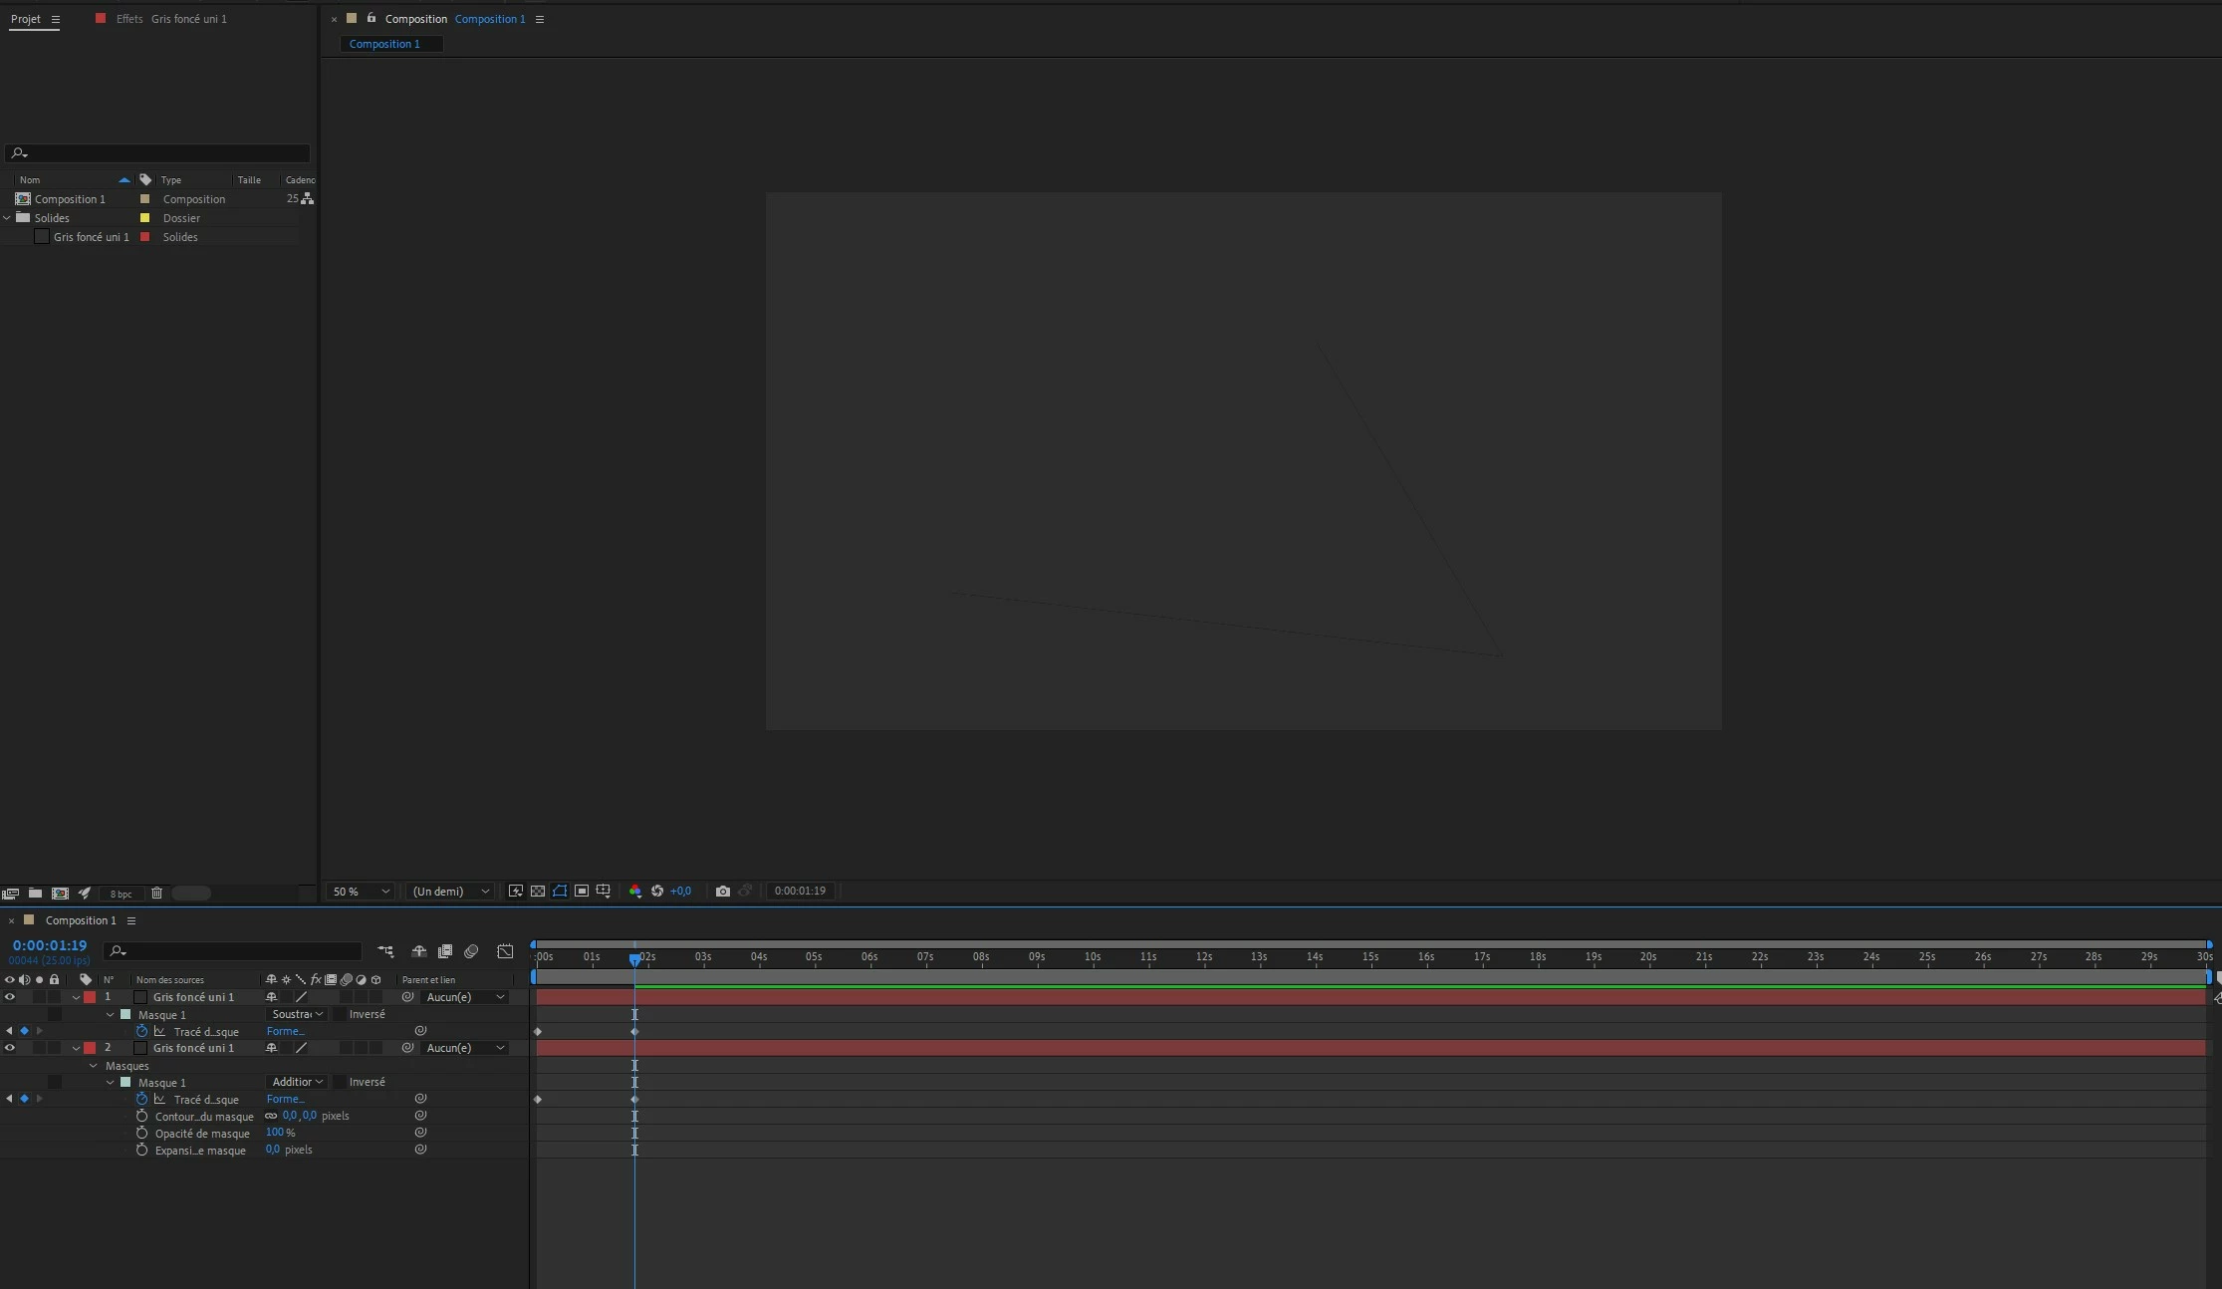2222x1289 pixels.
Task: Open the Projet panel tab
Action: [26, 19]
